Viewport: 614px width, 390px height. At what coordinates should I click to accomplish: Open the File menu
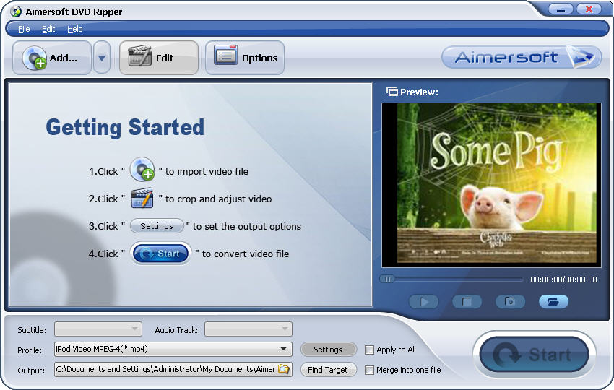(24, 29)
